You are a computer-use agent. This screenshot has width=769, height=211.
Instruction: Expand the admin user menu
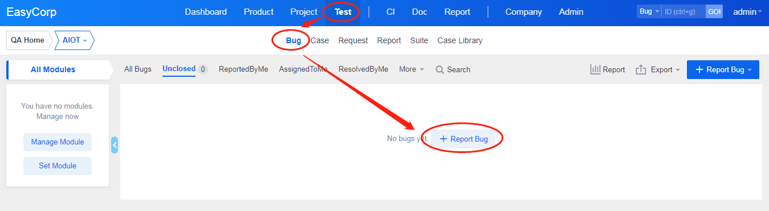click(x=747, y=12)
